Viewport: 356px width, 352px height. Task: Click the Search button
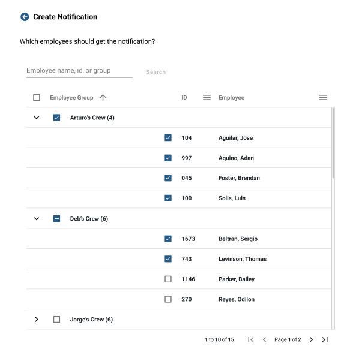pos(156,72)
